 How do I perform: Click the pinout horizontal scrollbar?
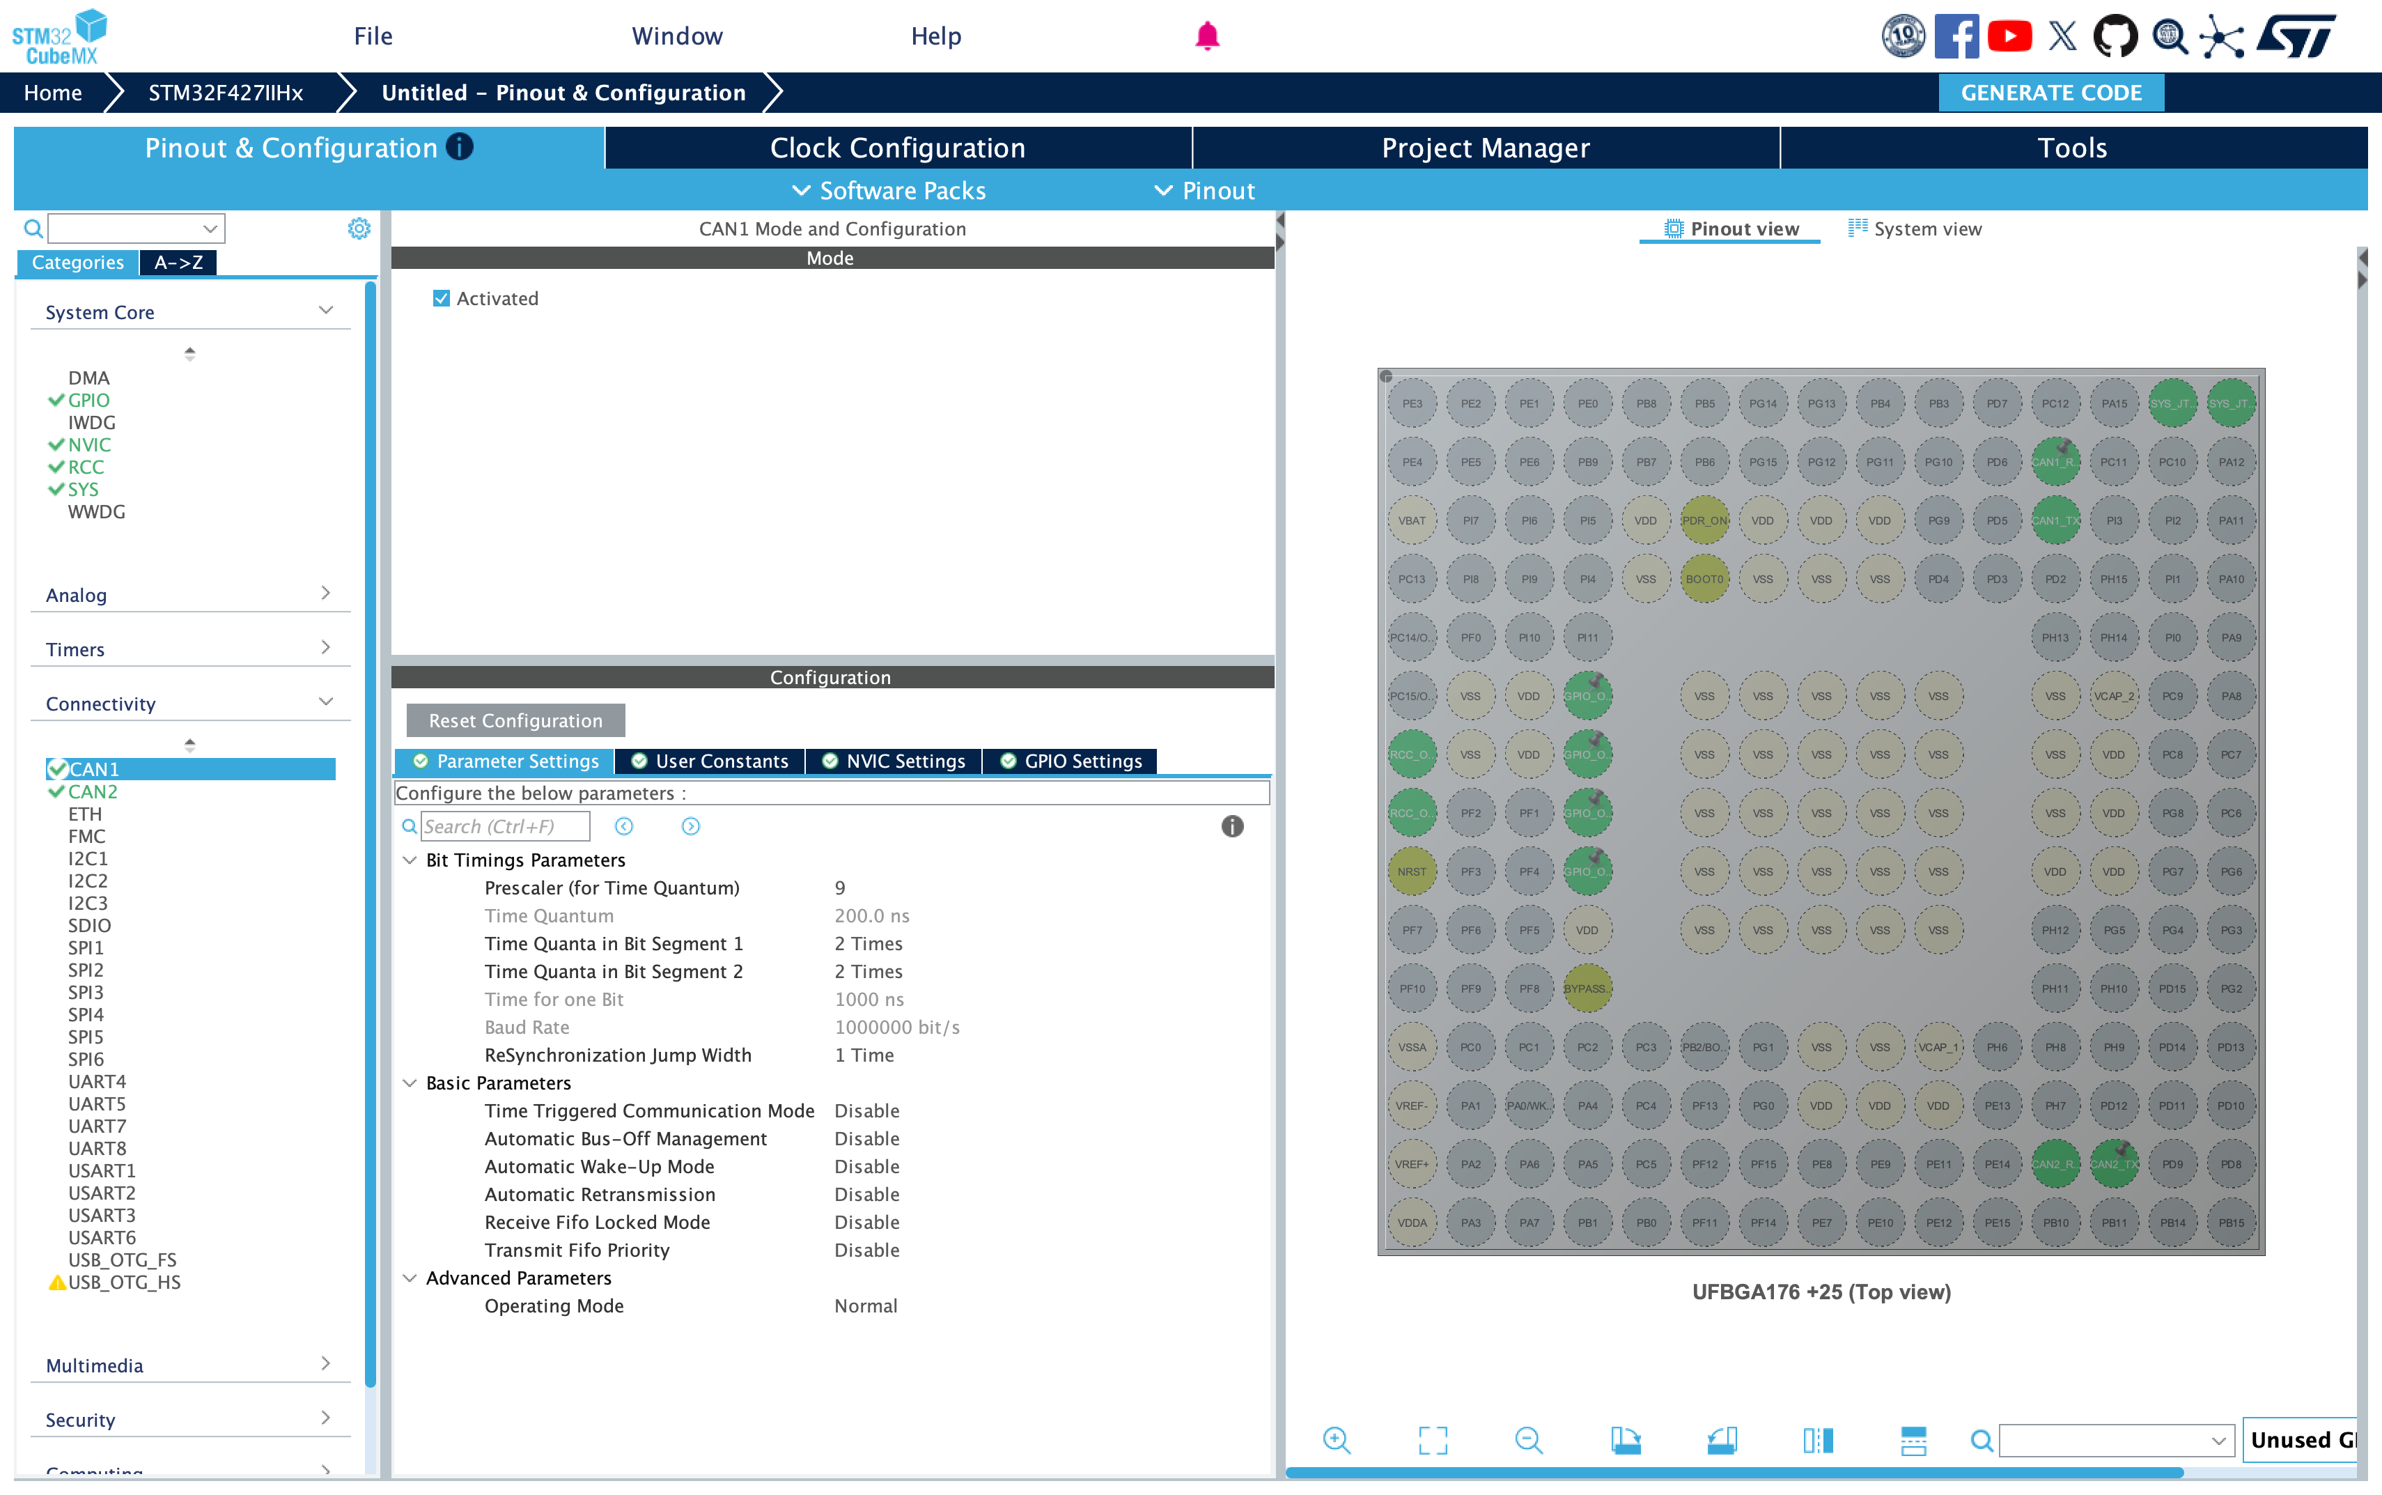(1734, 1472)
